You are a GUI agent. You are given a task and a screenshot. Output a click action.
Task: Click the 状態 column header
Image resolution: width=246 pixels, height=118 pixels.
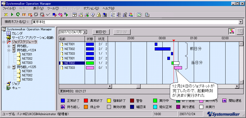pyautogui.click(x=90, y=39)
